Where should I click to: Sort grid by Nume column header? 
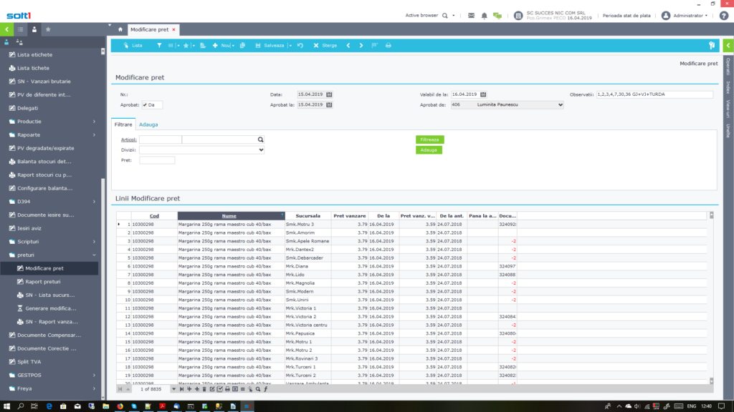tap(229, 216)
